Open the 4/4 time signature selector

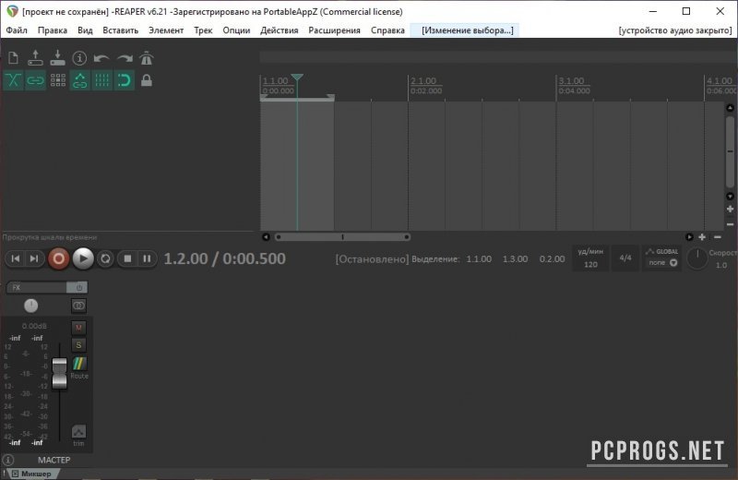(625, 258)
